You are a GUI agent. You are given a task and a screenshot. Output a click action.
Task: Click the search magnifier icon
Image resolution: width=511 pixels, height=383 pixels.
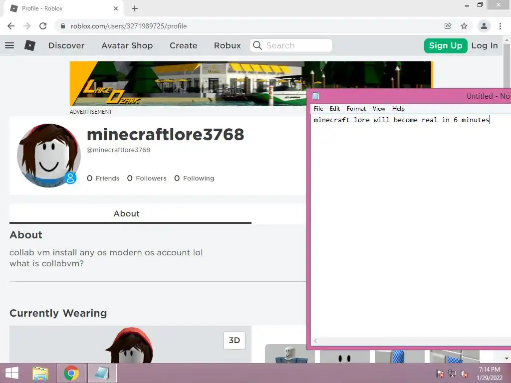tap(257, 45)
